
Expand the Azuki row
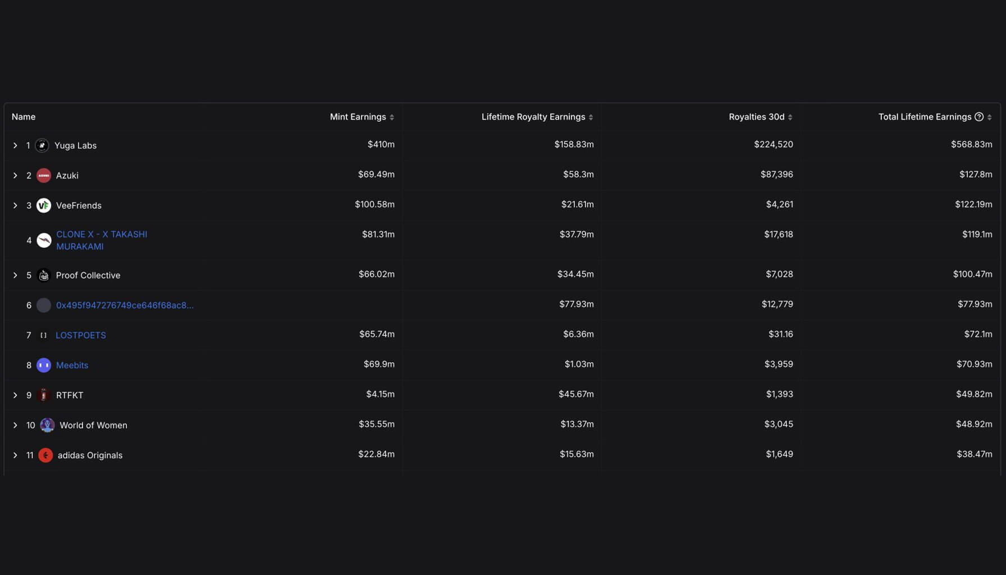pos(15,175)
